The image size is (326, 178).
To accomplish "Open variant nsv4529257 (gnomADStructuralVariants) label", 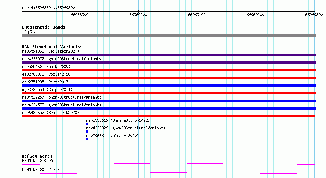I will (x=63, y=97).
